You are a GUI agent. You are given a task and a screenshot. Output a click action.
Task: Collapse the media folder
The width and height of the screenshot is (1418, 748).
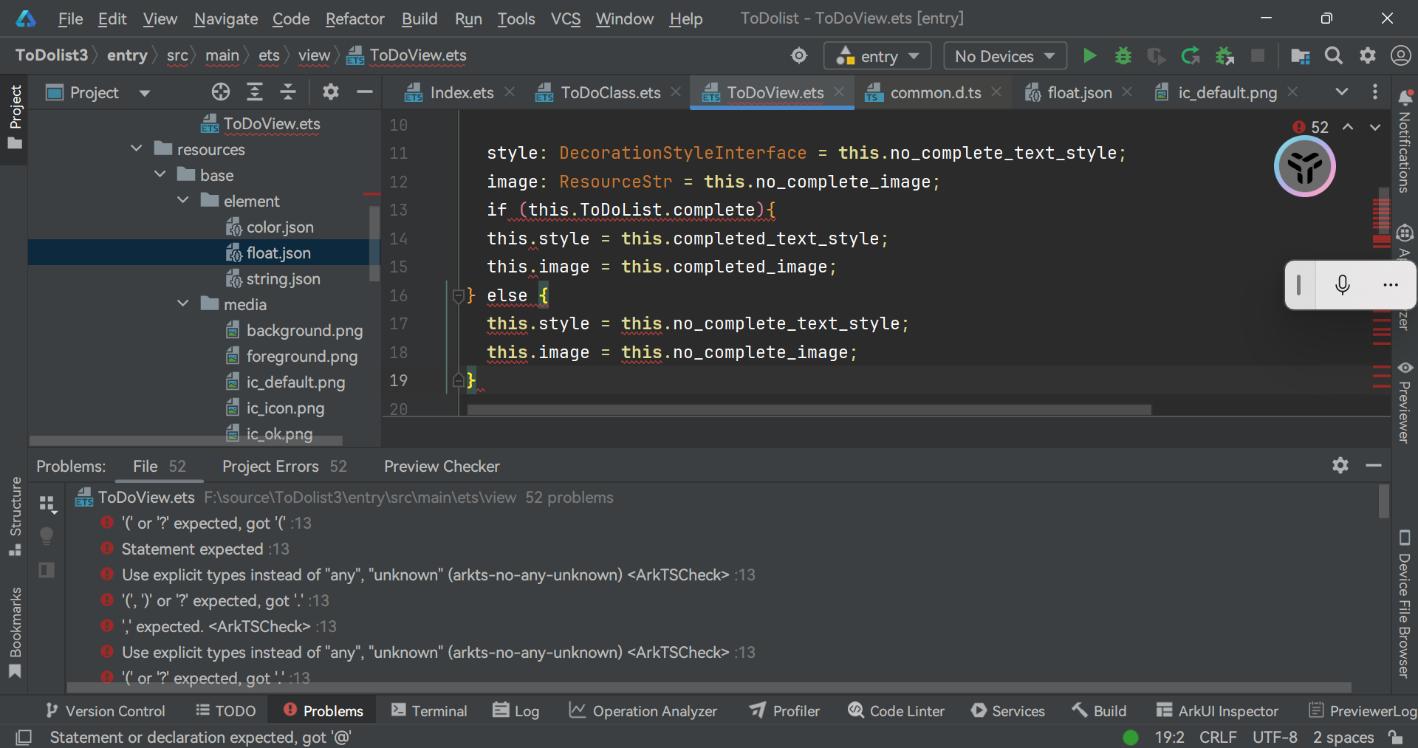click(x=183, y=304)
